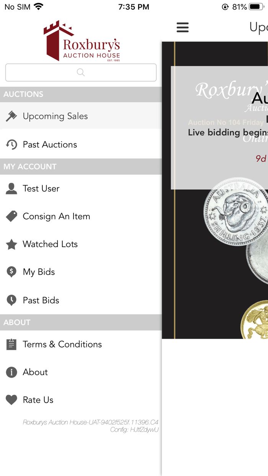The width and height of the screenshot is (268, 476).
Task: Click the Consign An Item tag icon
Action: (11, 216)
